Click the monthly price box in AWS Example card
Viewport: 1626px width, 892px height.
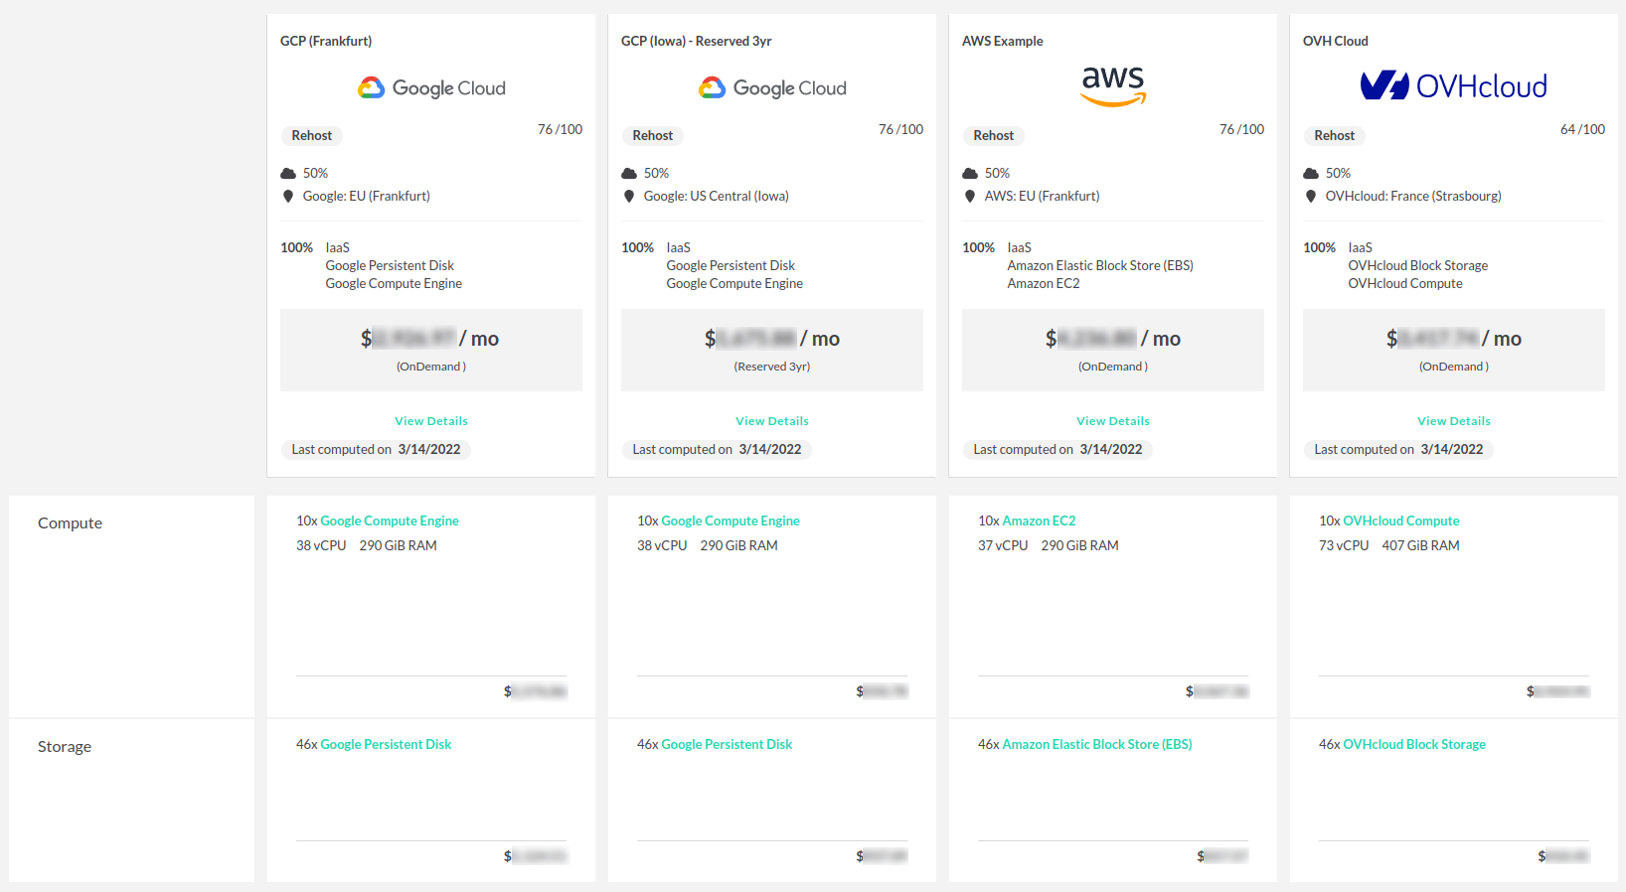pyautogui.click(x=1113, y=350)
